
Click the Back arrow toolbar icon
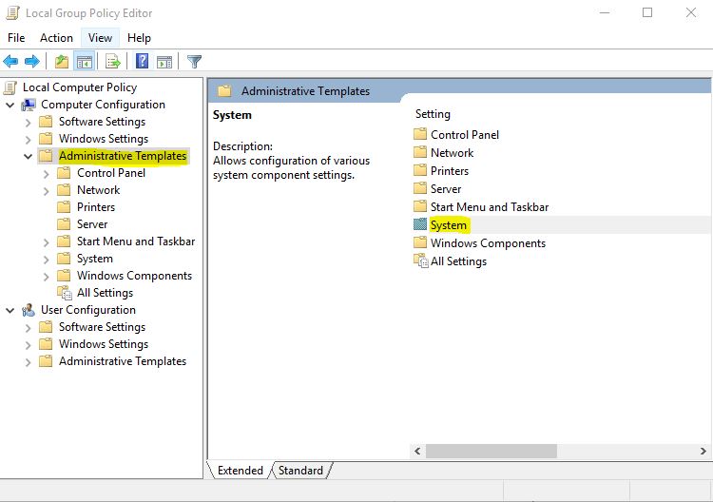pos(10,61)
